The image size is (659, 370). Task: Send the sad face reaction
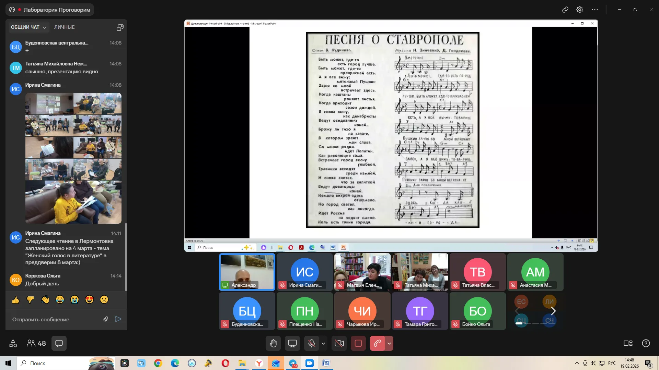(104, 300)
